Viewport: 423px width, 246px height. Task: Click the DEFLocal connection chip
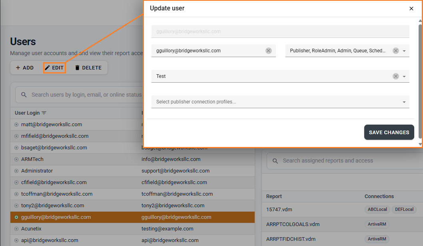pyautogui.click(x=404, y=209)
